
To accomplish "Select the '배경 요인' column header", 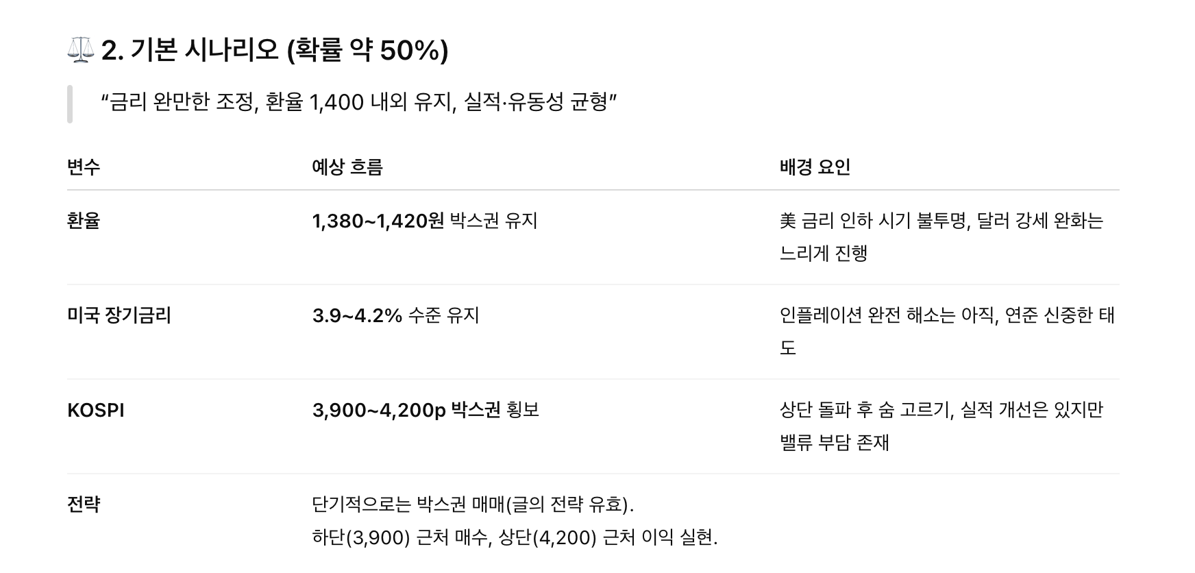I will click(815, 167).
